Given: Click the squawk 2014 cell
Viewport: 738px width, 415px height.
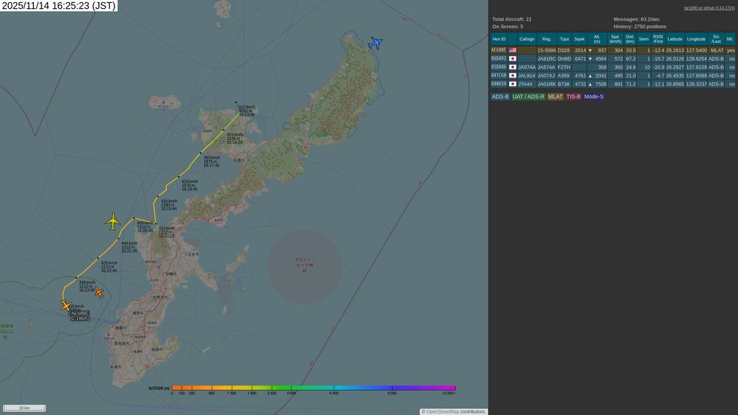Looking at the screenshot, I should click(580, 50).
